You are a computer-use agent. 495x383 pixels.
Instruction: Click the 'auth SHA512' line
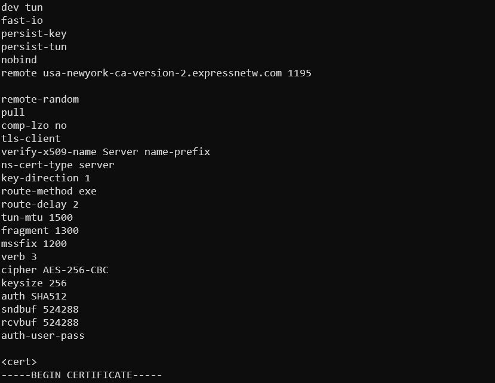tap(34, 296)
